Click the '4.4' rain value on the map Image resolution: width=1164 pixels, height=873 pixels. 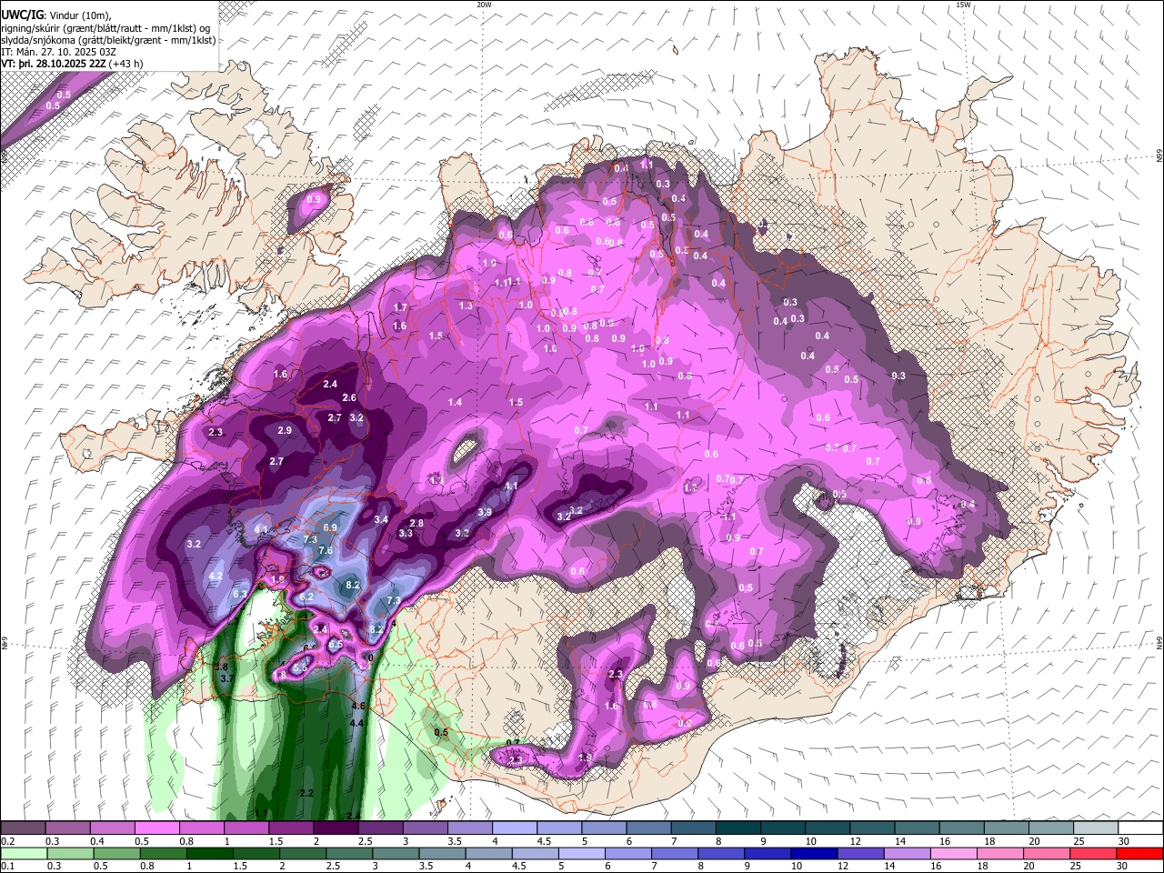pos(356,723)
